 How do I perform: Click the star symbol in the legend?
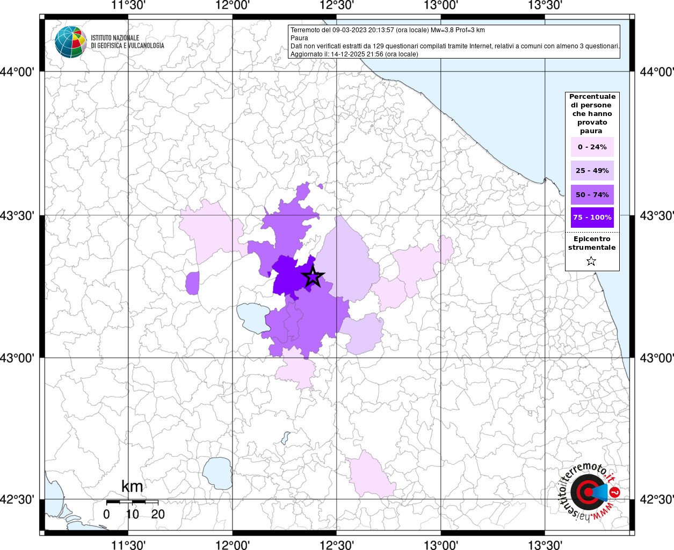click(x=591, y=261)
